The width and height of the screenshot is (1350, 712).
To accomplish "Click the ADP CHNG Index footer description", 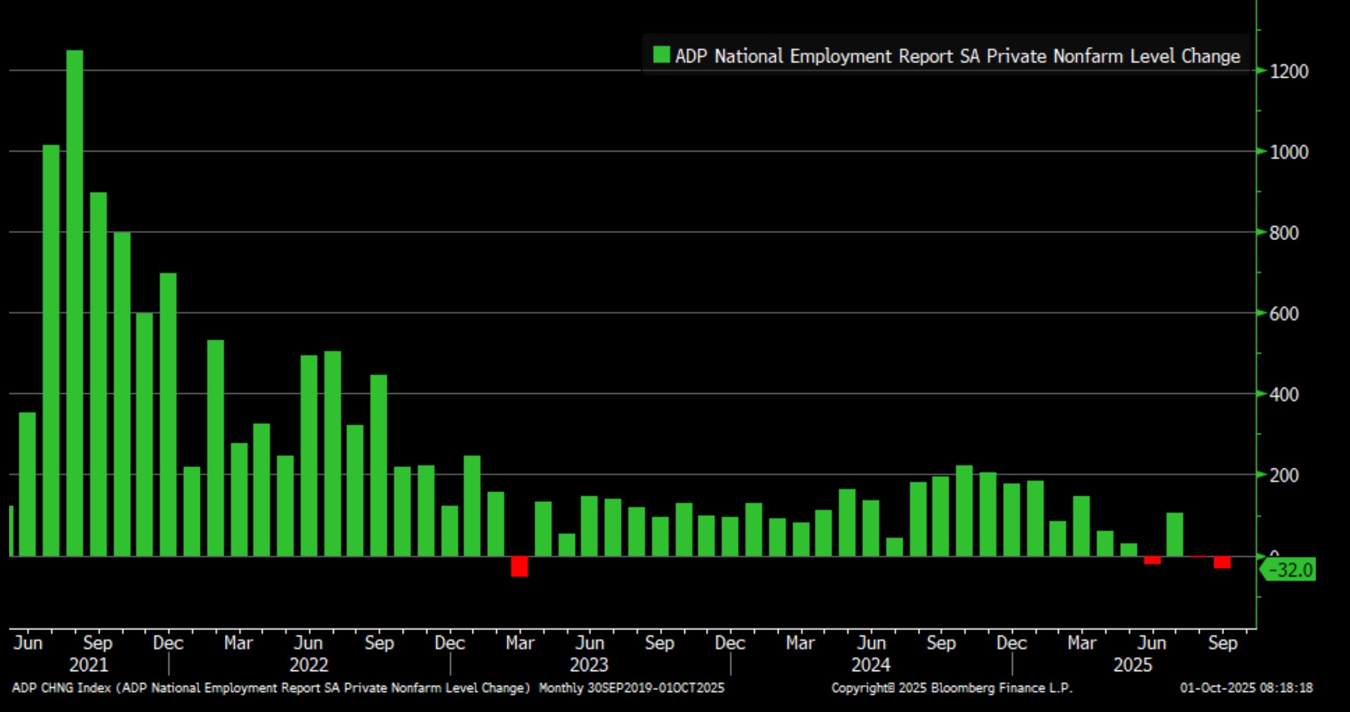I will pyautogui.click(x=271, y=688).
